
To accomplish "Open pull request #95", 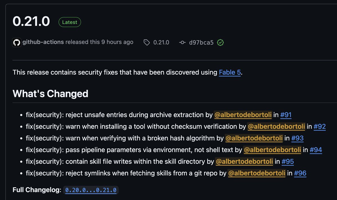I will point(288,162).
